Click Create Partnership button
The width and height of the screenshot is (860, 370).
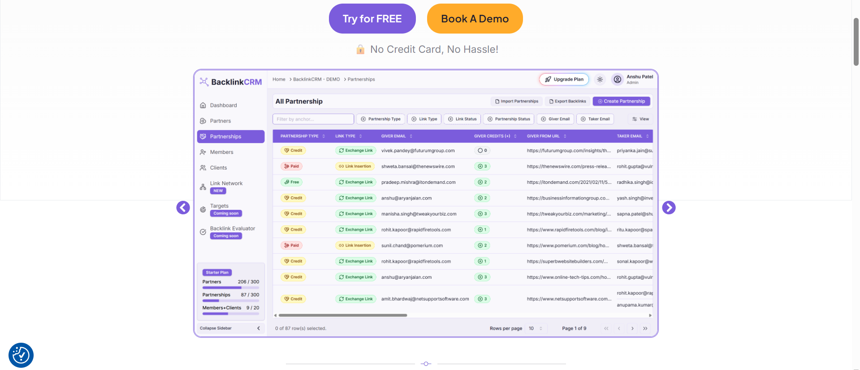pyautogui.click(x=622, y=101)
